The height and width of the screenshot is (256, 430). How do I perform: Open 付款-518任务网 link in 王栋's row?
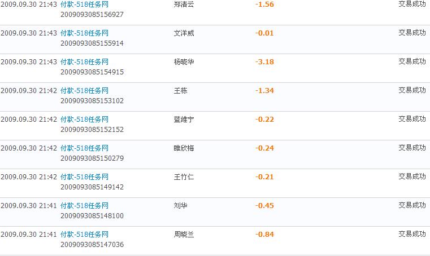point(84,90)
